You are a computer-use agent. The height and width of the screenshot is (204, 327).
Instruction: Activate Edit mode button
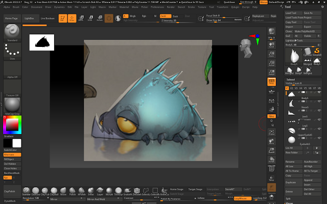63,18
